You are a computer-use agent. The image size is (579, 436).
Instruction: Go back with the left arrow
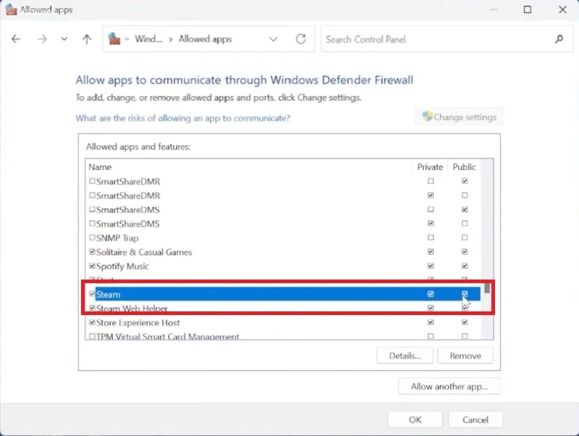click(x=15, y=39)
